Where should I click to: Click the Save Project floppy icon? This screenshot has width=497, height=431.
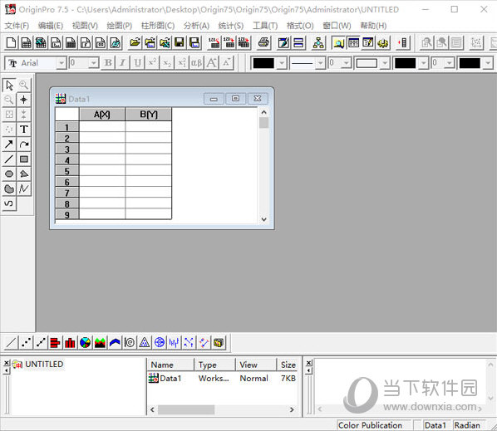pyautogui.click(x=180, y=42)
